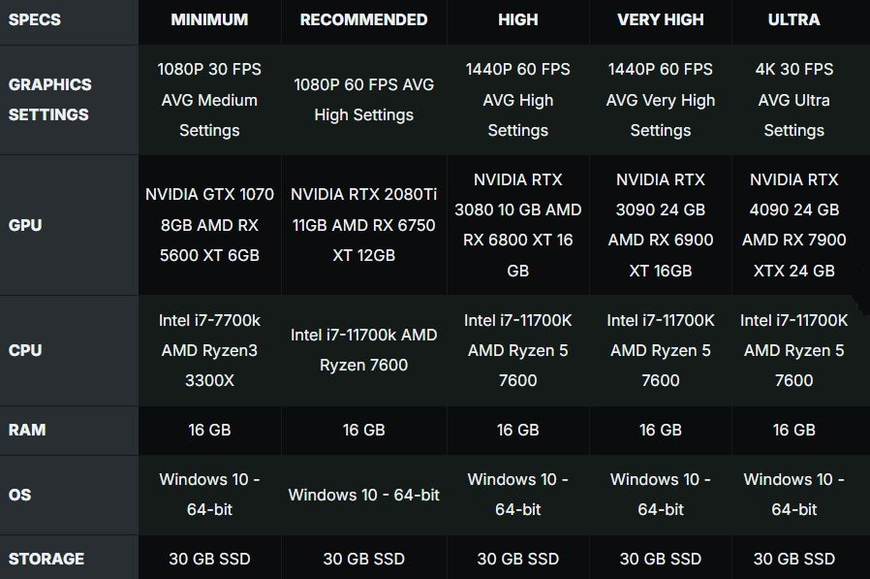Select the ULTRA column header

click(x=793, y=19)
